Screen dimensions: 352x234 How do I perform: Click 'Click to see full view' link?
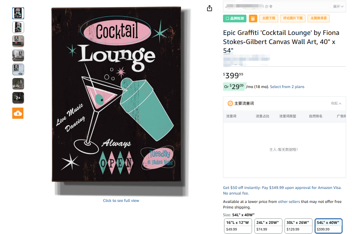click(x=121, y=200)
